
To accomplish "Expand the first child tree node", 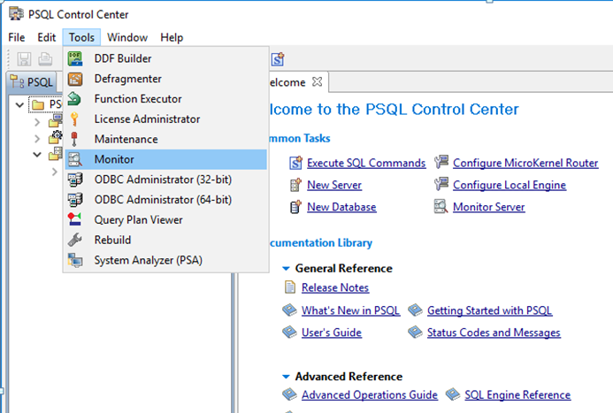I will click(37, 122).
